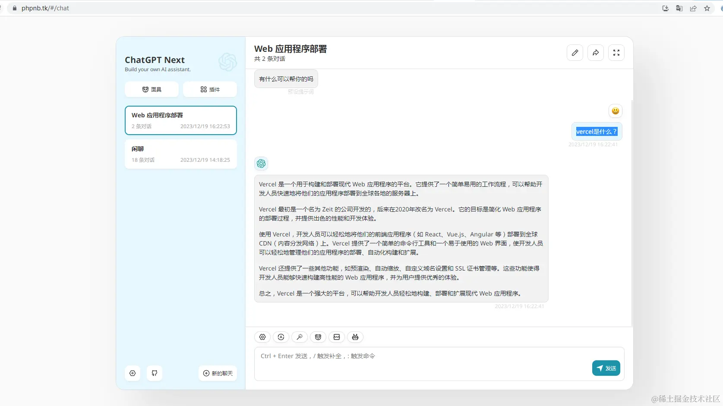Click the Vercel answer message bubble
Viewport: 723px width, 406px height.
(401, 239)
